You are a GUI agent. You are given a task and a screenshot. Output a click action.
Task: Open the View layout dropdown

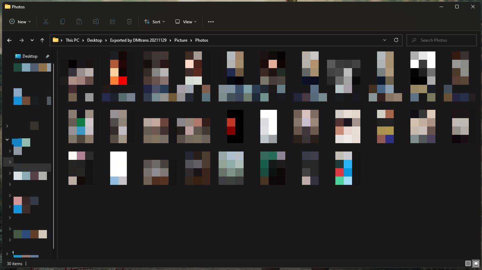(x=186, y=22)
